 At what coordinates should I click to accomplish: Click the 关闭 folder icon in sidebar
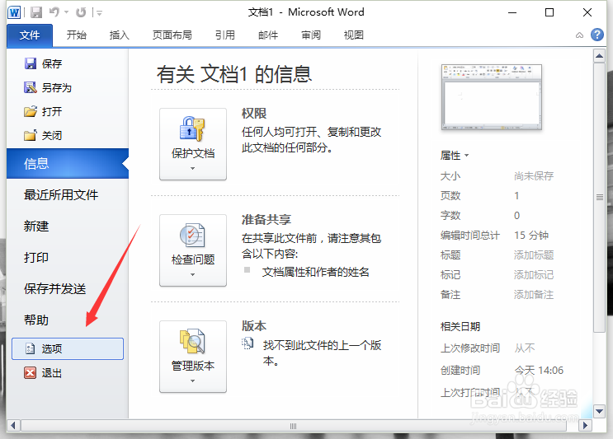[30, 135]
